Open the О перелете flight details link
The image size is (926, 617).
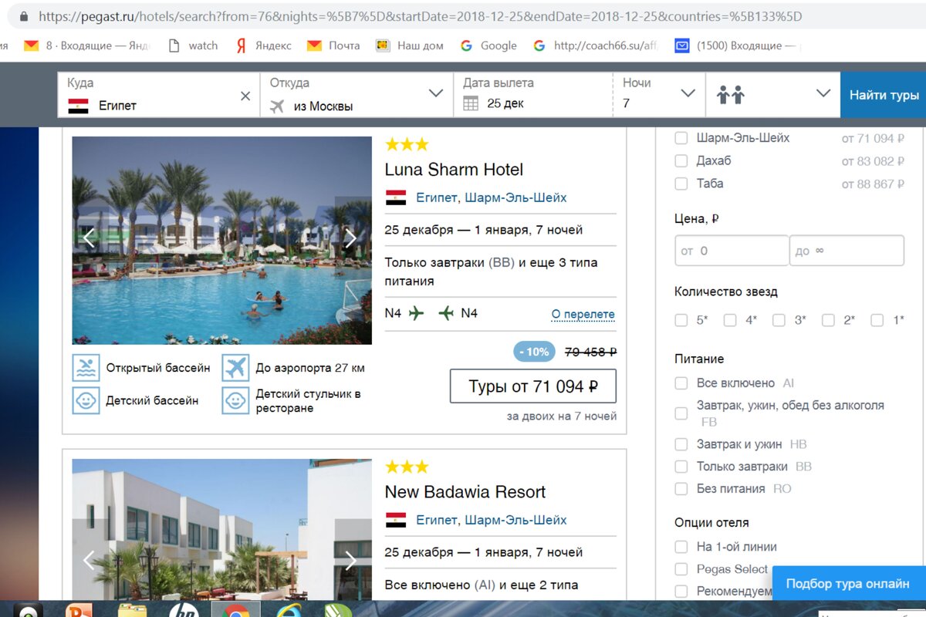click(x=583, y=314)
